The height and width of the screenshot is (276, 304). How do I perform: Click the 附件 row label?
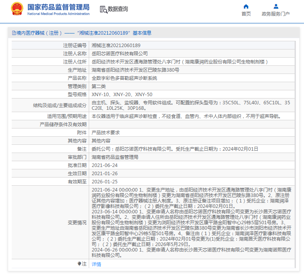(x=82, y=133)
